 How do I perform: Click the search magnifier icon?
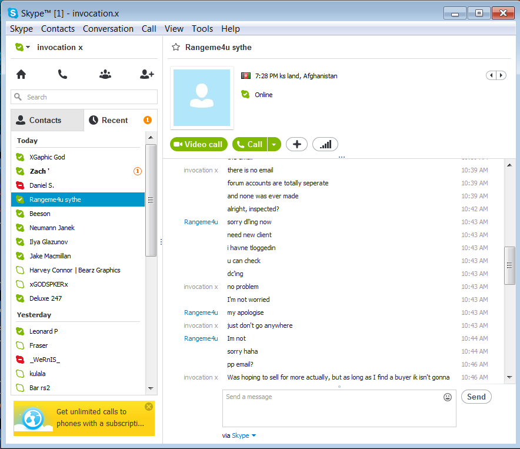(18, 97)
